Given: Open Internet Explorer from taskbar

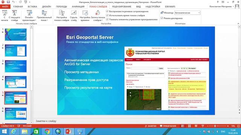Looking at the screenshot, I should point(14,132).
